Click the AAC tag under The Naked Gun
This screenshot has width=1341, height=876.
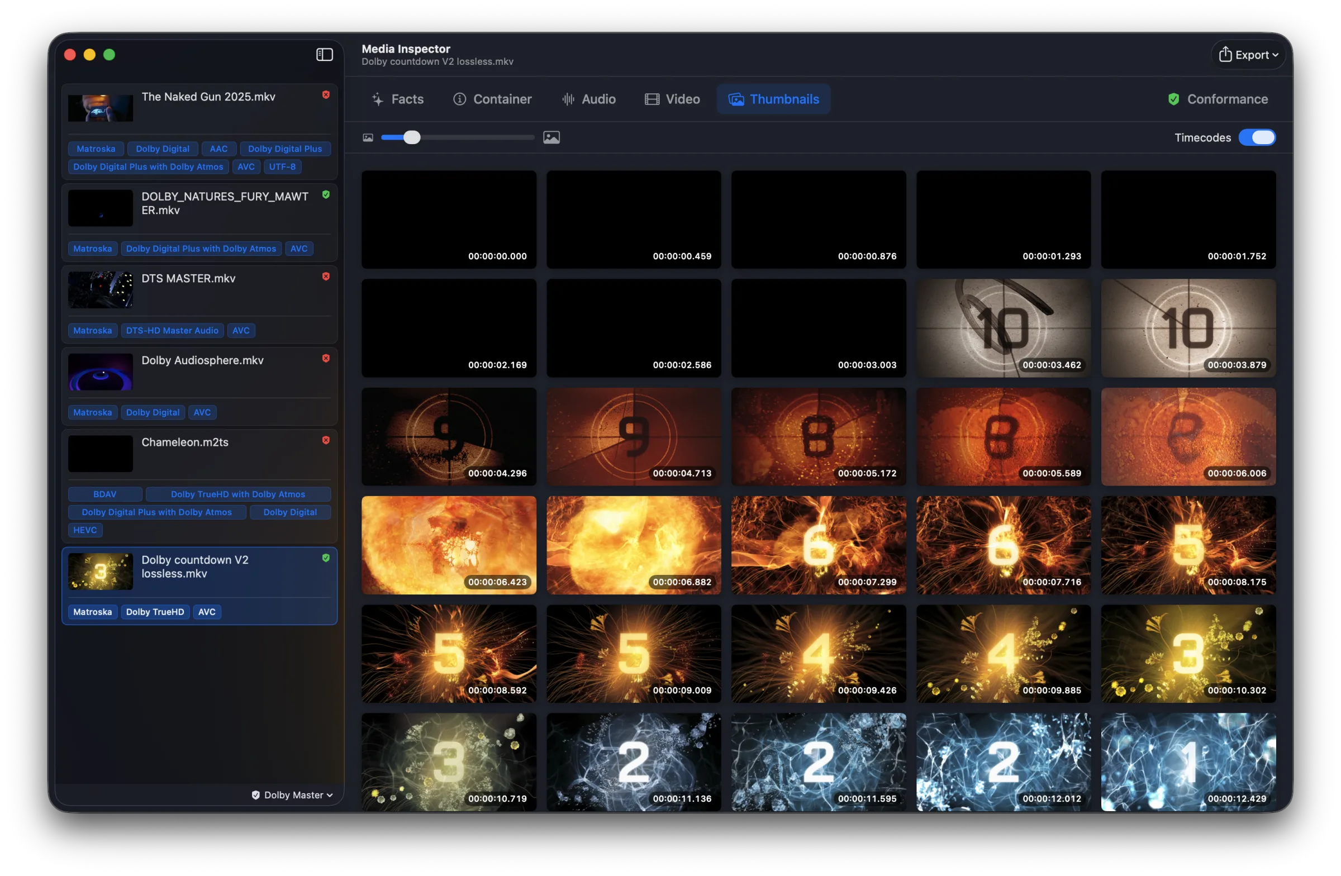[x=218, y=149]
